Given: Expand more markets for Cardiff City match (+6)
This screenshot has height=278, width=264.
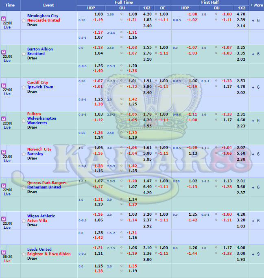Looking at the screenshot, I should tap(256, 87).
